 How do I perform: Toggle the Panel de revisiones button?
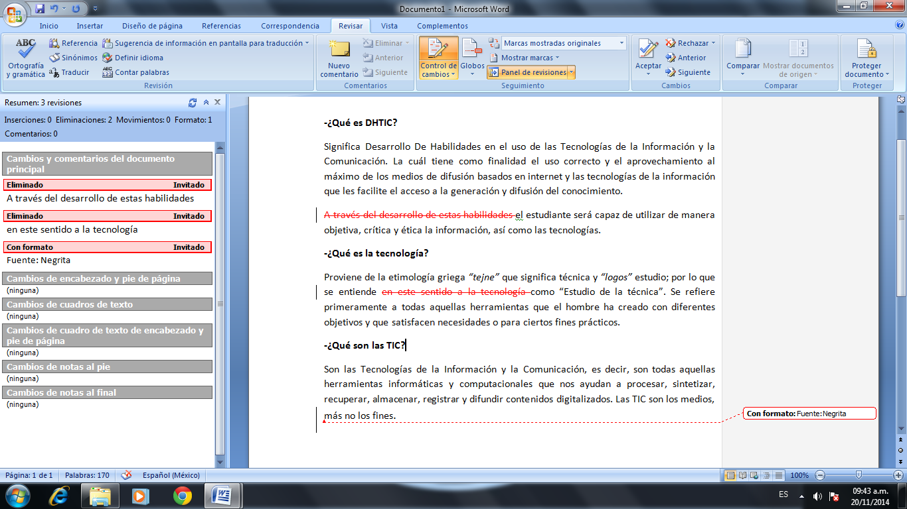(527, 72)
